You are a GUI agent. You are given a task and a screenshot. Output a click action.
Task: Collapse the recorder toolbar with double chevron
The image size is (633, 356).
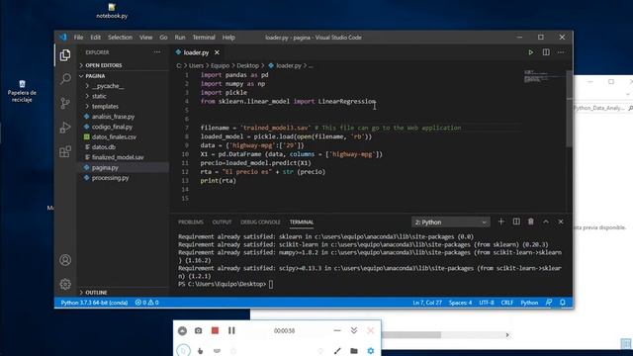(x=354, y=330)
